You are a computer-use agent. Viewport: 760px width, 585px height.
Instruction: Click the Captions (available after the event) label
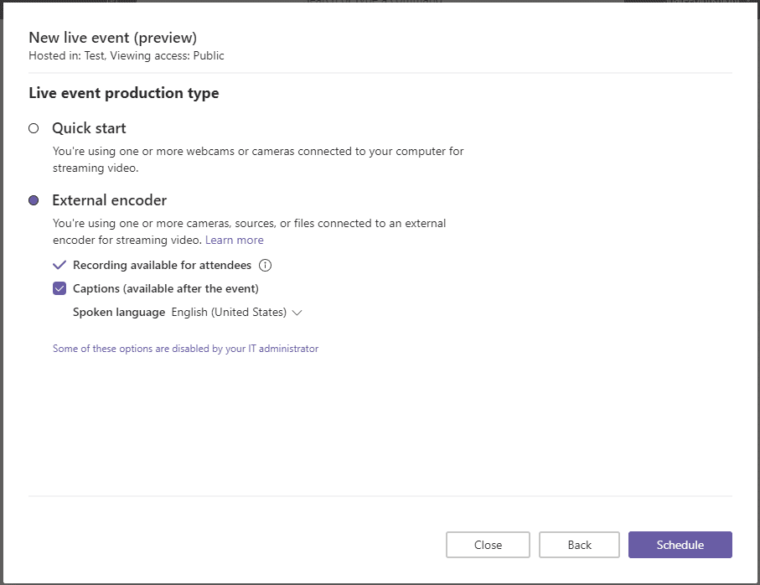pyautogui.click(x=166, y=288)
